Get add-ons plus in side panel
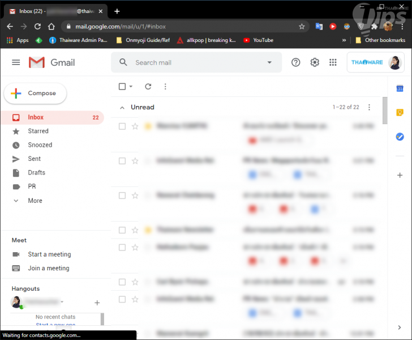412x340 pixels. [400, 175]
